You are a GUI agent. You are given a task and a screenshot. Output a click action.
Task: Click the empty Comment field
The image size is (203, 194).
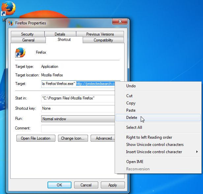click(78, 128)
